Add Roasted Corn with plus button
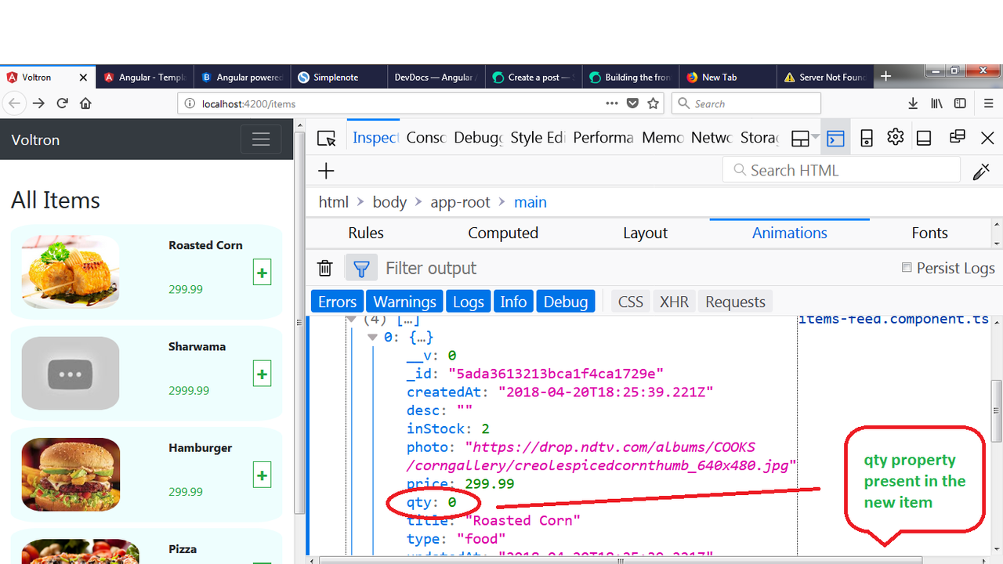Viewport: 1003px width, 564px height. [x=262, y=273]
